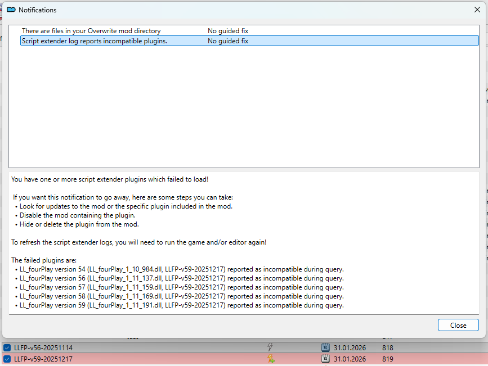Select the LLFP-v59-20251217 mod name

pos(43,359)
